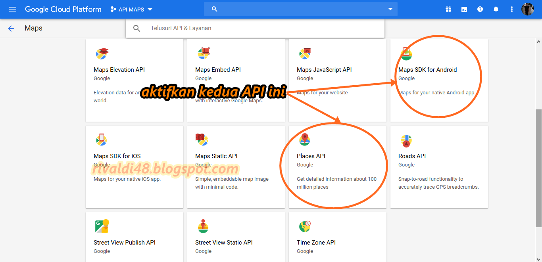Click Google label under Roads API
This screenshot has width=542, height=262.
pyautogui.click(x=406, y=165)
